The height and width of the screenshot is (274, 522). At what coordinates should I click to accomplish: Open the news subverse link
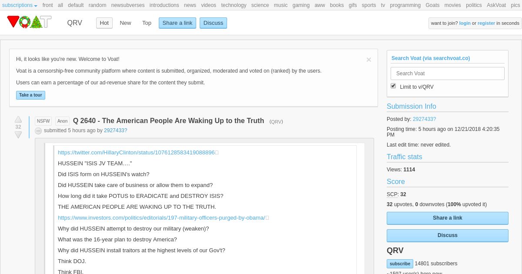(x=190, y=5)
